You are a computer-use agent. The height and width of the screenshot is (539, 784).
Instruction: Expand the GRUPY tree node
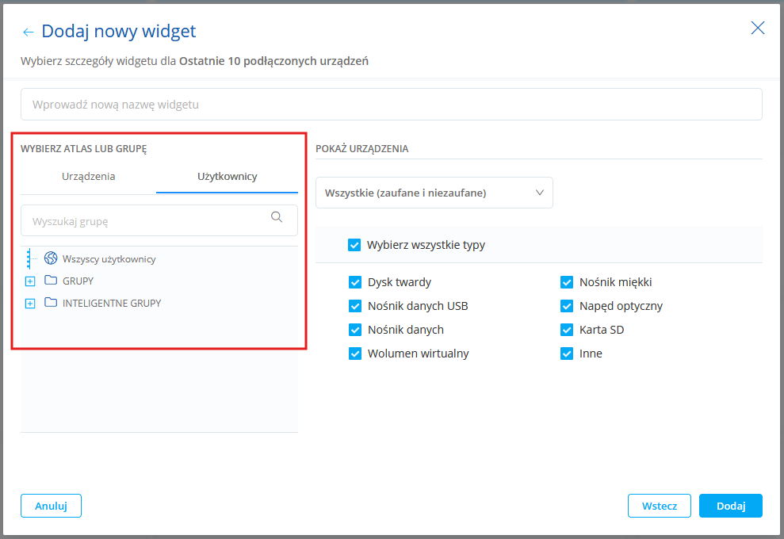pos(30,281)
